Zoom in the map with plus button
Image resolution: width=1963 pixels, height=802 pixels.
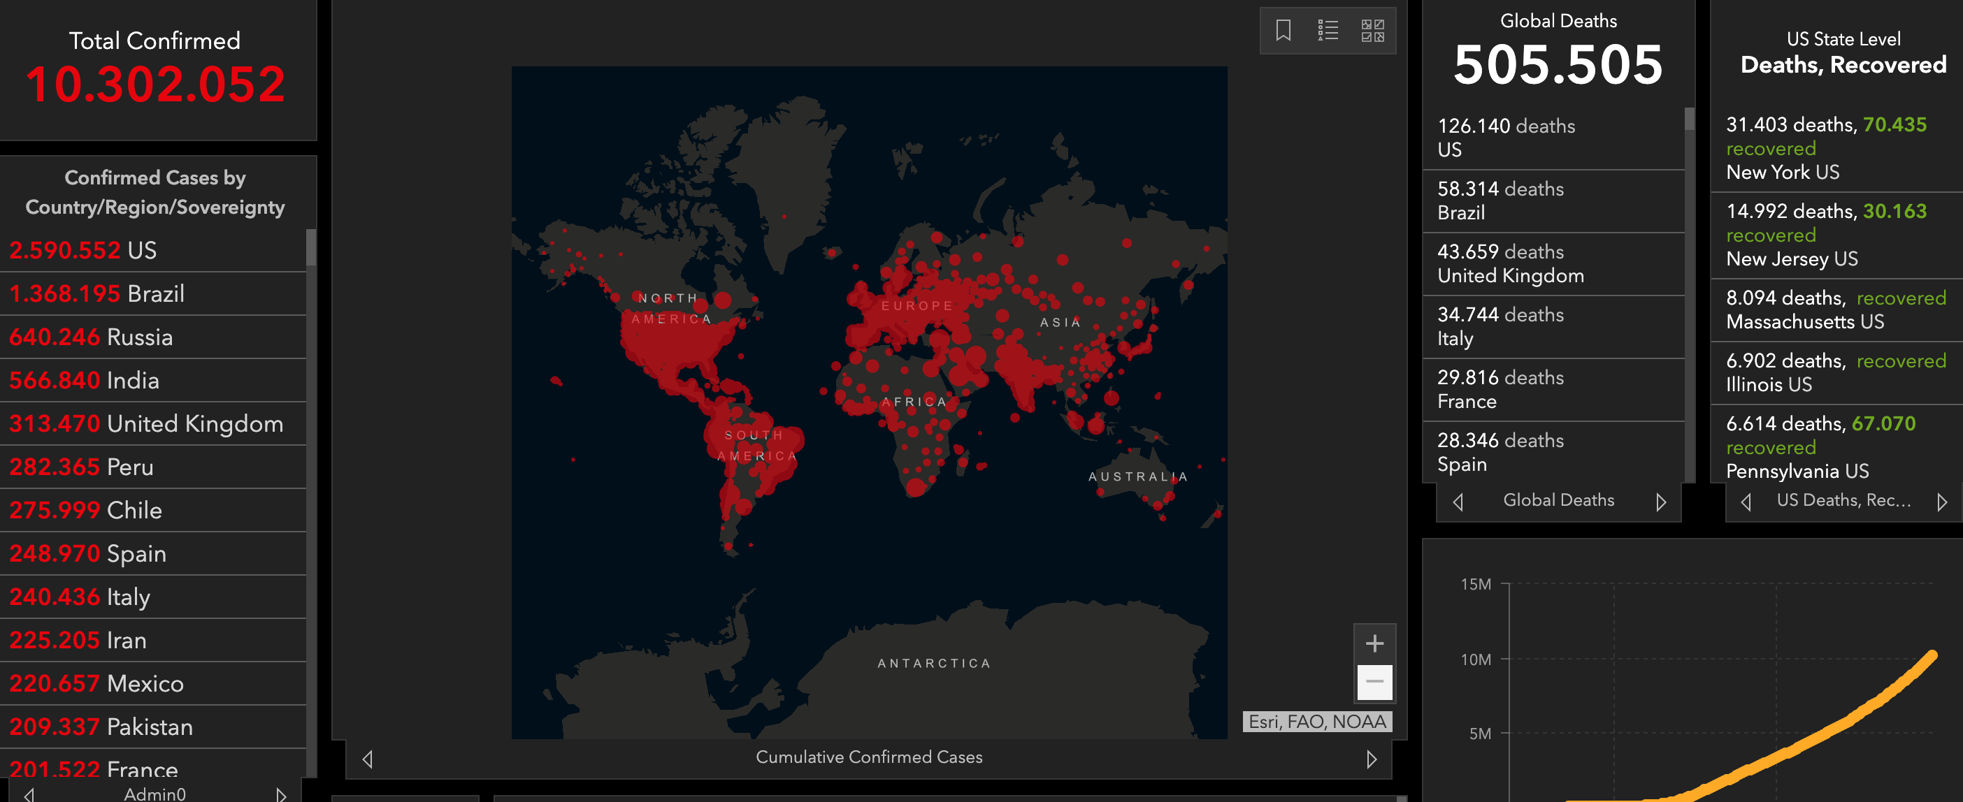pyautogui.click(x=1374, y=643)
